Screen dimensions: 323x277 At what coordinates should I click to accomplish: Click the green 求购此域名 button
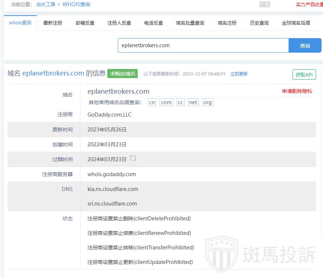tap(123, 74)
